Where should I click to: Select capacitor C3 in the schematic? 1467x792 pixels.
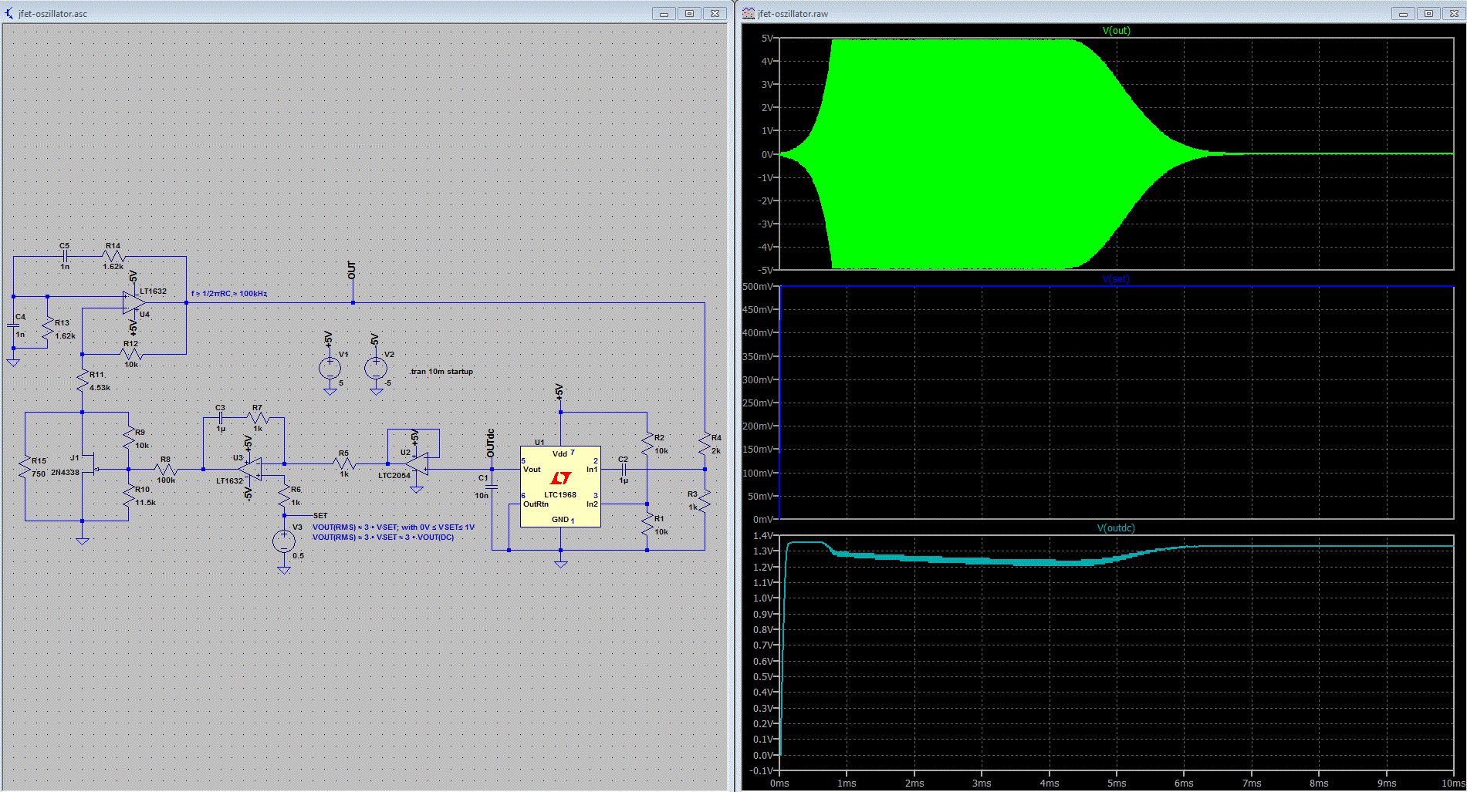pos(221,418)
